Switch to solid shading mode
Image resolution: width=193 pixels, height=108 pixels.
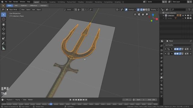pos(144,10)
